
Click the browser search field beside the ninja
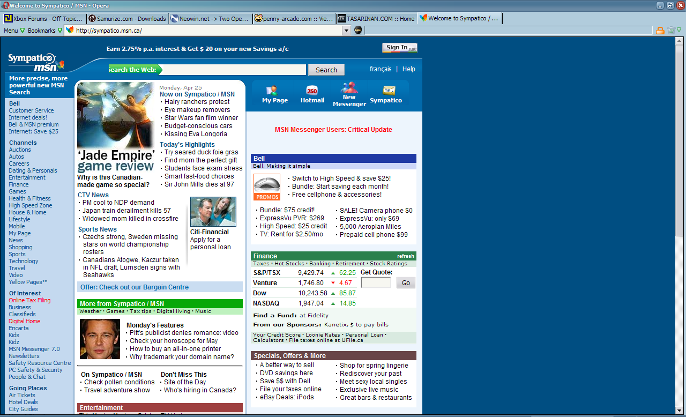point(508,31)
